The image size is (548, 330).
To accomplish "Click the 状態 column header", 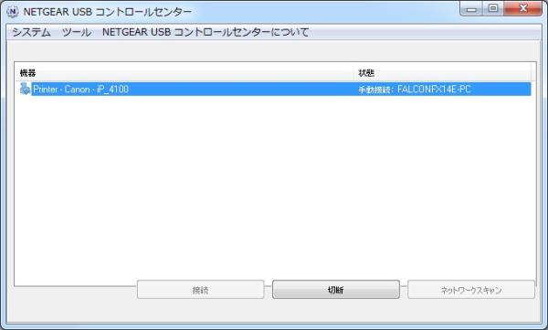I will click(443, 73).
